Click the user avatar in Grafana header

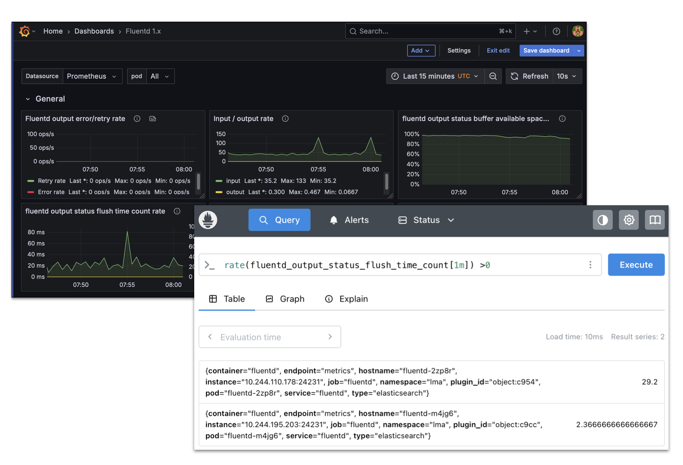click(x=577, y=31)
